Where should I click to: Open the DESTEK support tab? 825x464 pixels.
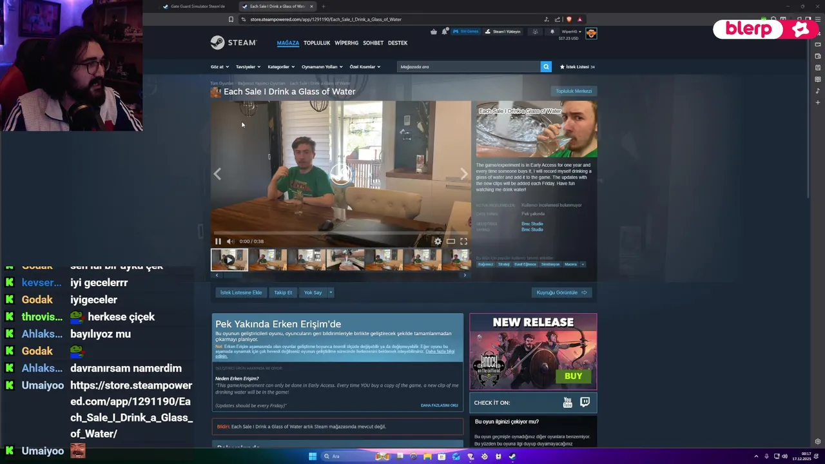coord(398,43)
